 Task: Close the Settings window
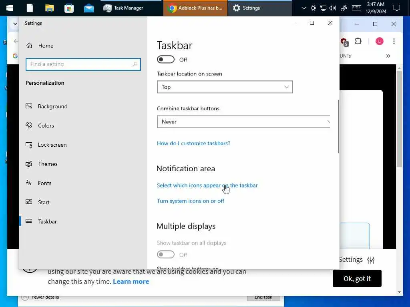point(330,23)
